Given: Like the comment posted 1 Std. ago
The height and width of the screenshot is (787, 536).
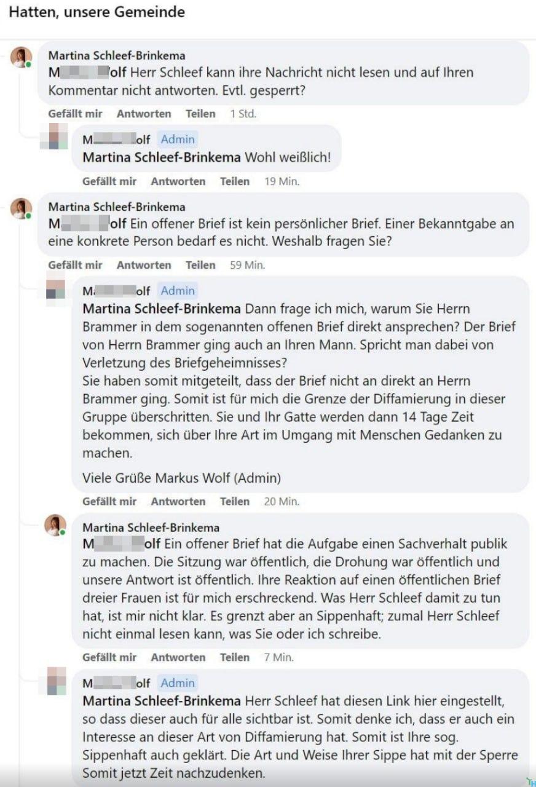Looking at the screenshot, I should 75,114.
